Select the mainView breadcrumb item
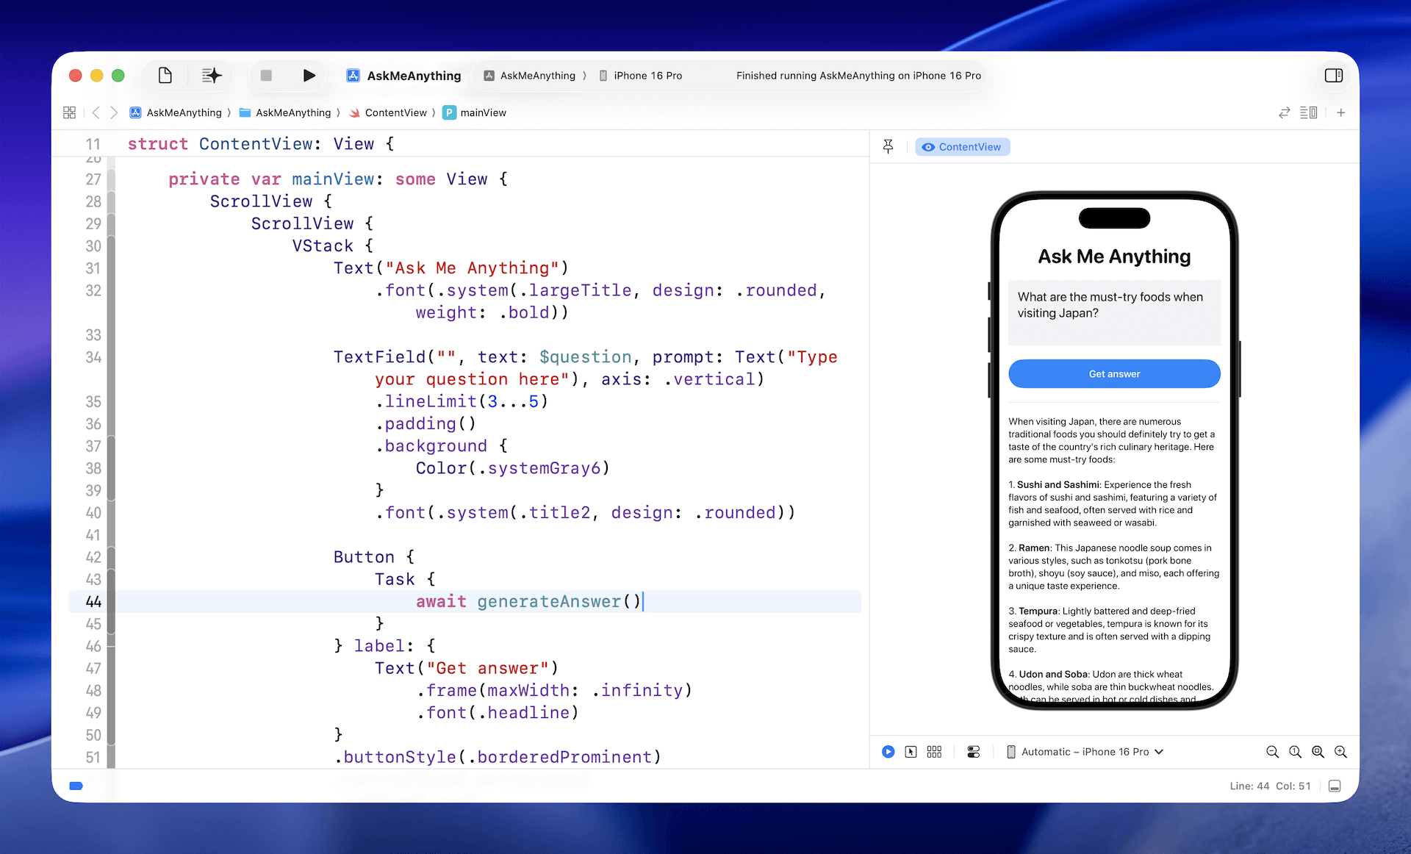This screenshot has height=854, width=1411. pos(483,112)
